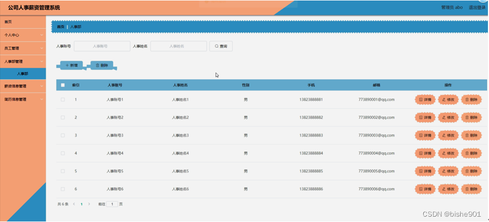The image size is (489, 222).
Task: Go to next page arrow in pagination
Action: [89, 204]
